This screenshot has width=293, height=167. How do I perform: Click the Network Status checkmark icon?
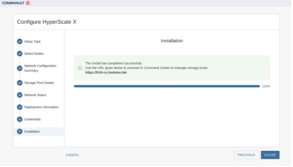20,95
